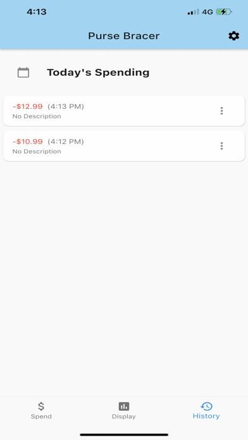
Task: Open the -$10.99 transaction card
Action: coord(124,146)
